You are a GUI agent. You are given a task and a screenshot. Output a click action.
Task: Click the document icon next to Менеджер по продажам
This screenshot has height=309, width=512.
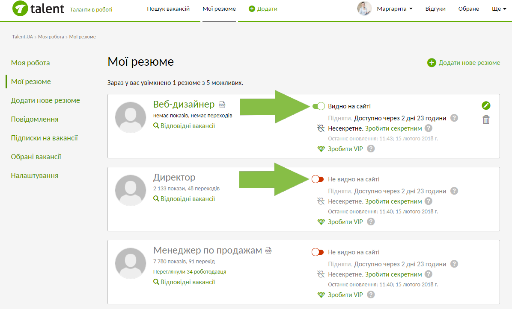[268, 251]
